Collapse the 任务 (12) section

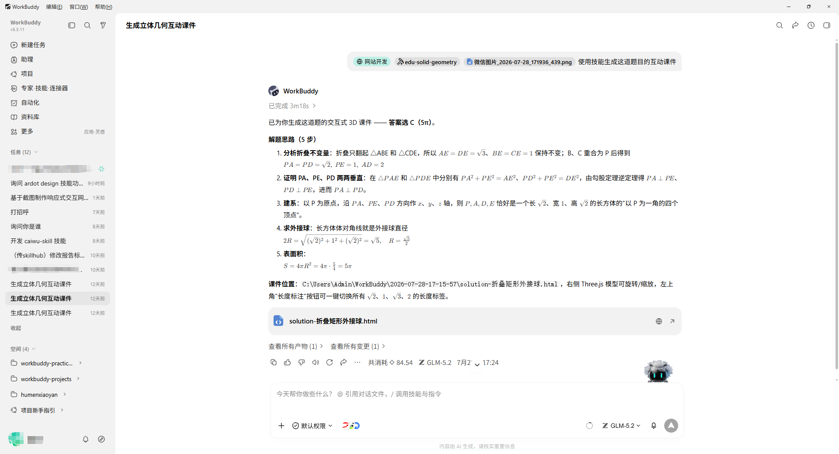24,152
